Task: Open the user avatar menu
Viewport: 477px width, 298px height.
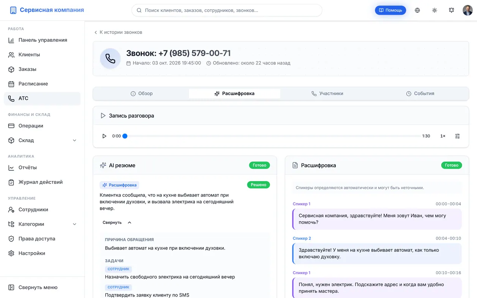Action: click(x=468, y=10)
